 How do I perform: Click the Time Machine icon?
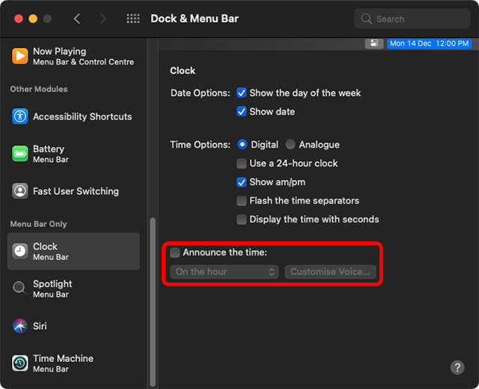(x=20, y=364)
